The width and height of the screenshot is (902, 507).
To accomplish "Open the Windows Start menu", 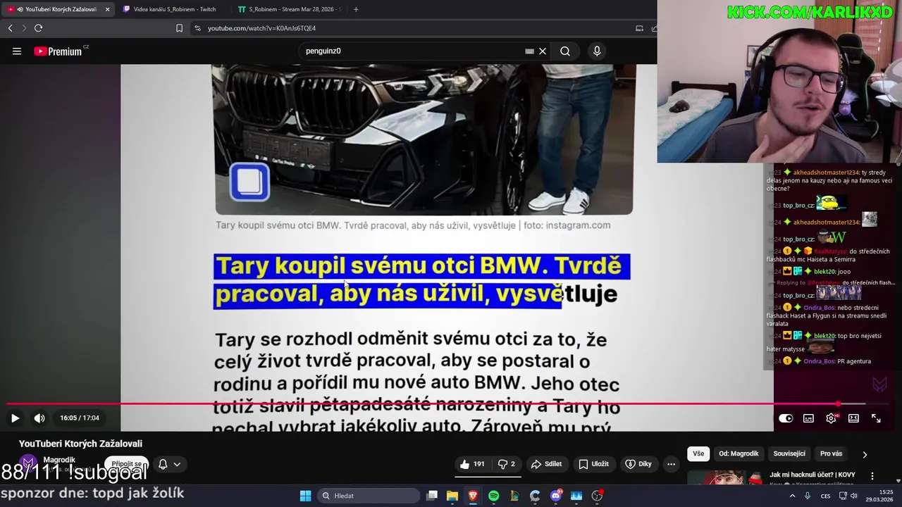I will (305, 496).
